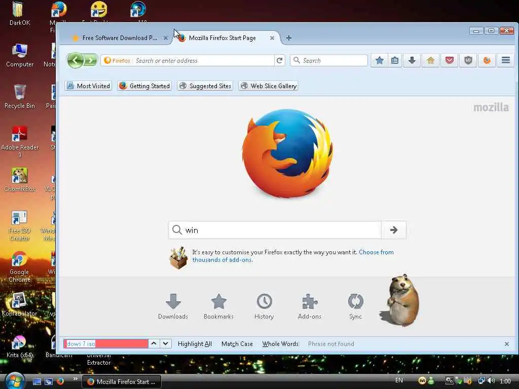The image size is (519, 389).
Task: Toggle Match Case in find bar
Action: tap(237, 344)
